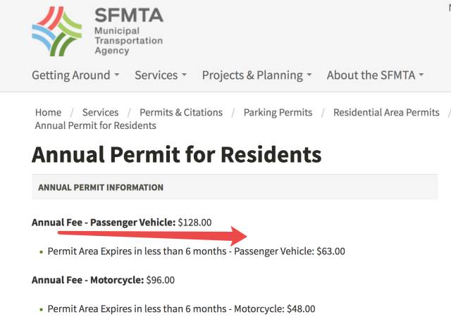This screenshot has width=451, height=324.
Task: Click the Annual Permit for Residents page heading
Action: click(x=176, y=155)
